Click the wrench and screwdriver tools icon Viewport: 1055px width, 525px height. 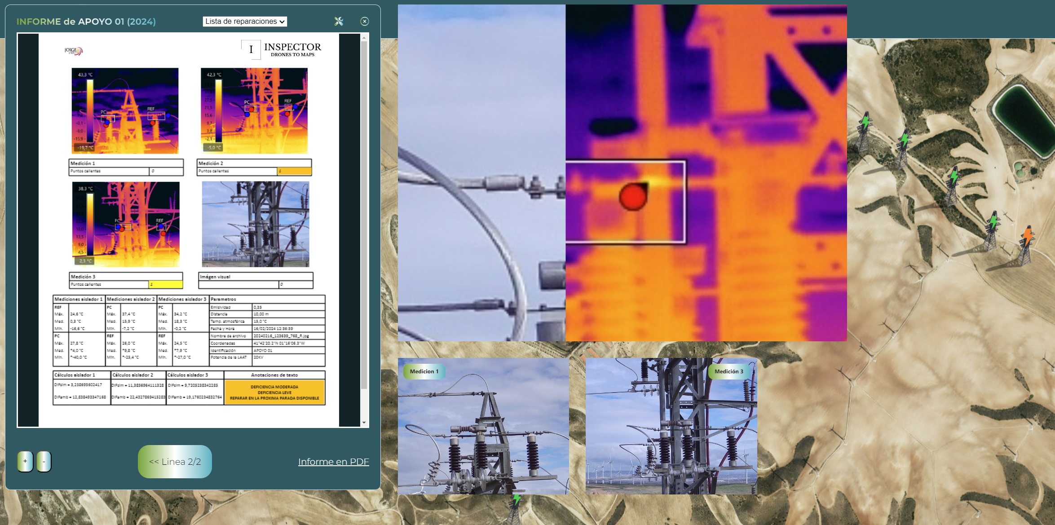[x=339, y=21]
